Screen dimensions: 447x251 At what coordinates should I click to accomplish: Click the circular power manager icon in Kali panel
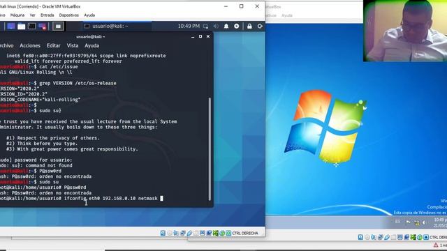(x=237, y=26)
